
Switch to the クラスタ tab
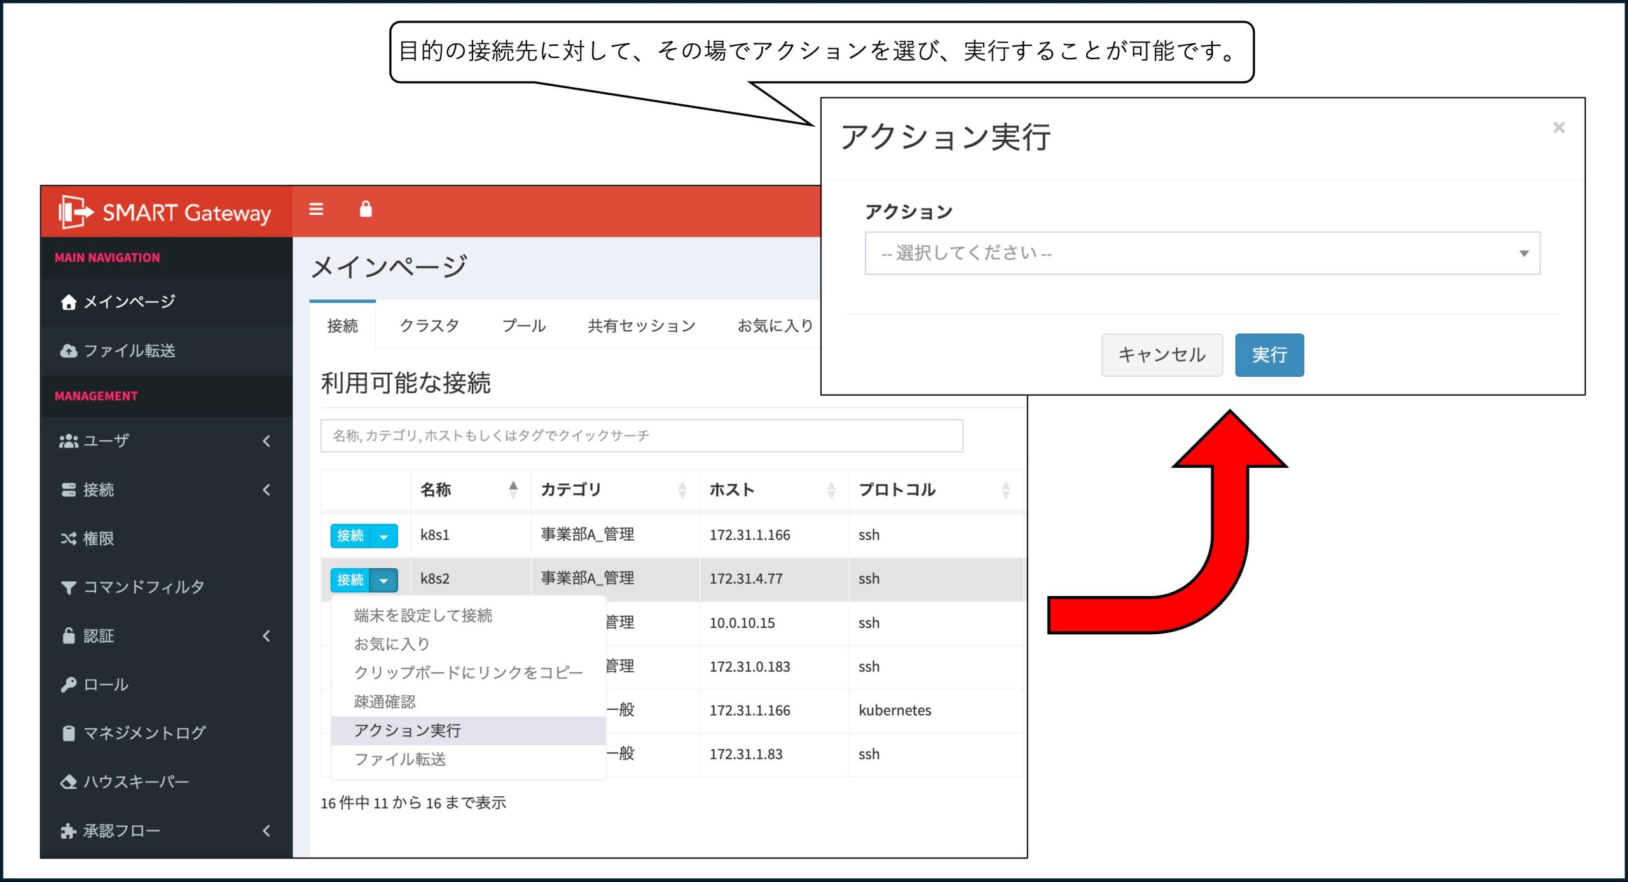pos(430,326)
